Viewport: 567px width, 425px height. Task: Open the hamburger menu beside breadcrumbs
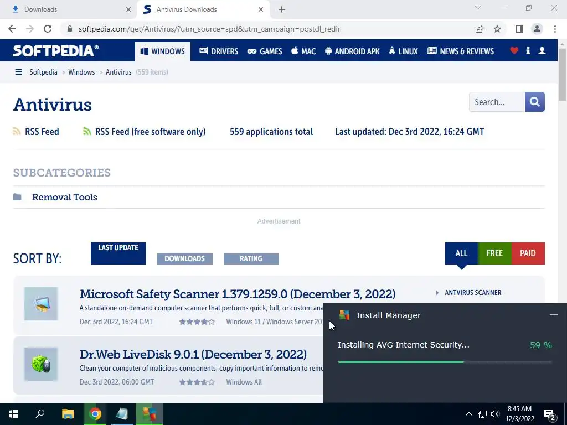tap(18, 72)
